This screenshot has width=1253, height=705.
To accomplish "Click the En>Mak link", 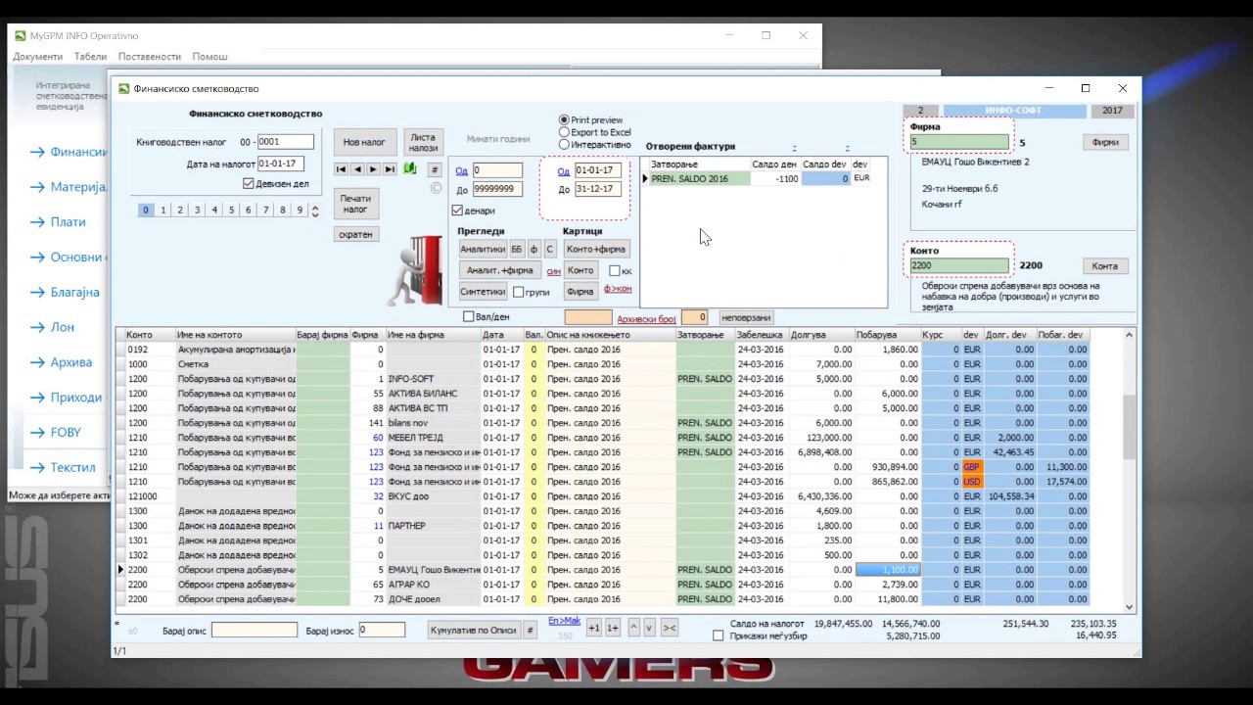I will tap(564, 621).
